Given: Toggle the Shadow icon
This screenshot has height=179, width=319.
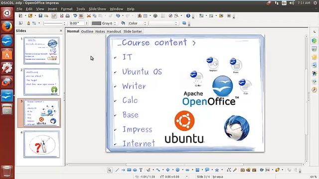Looking at the screenshot, I should coord(184,23).
